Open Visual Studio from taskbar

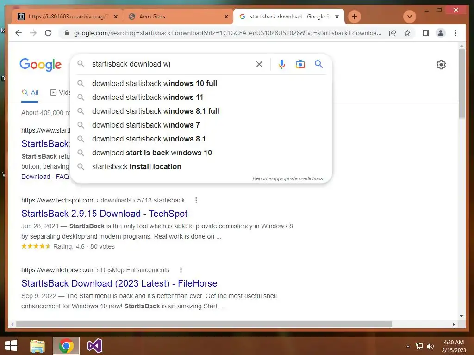pos(94,346)
